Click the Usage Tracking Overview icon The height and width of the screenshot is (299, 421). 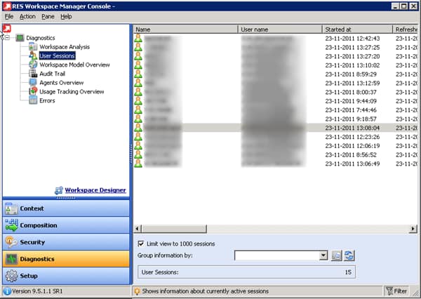click(x=33, y=91)
